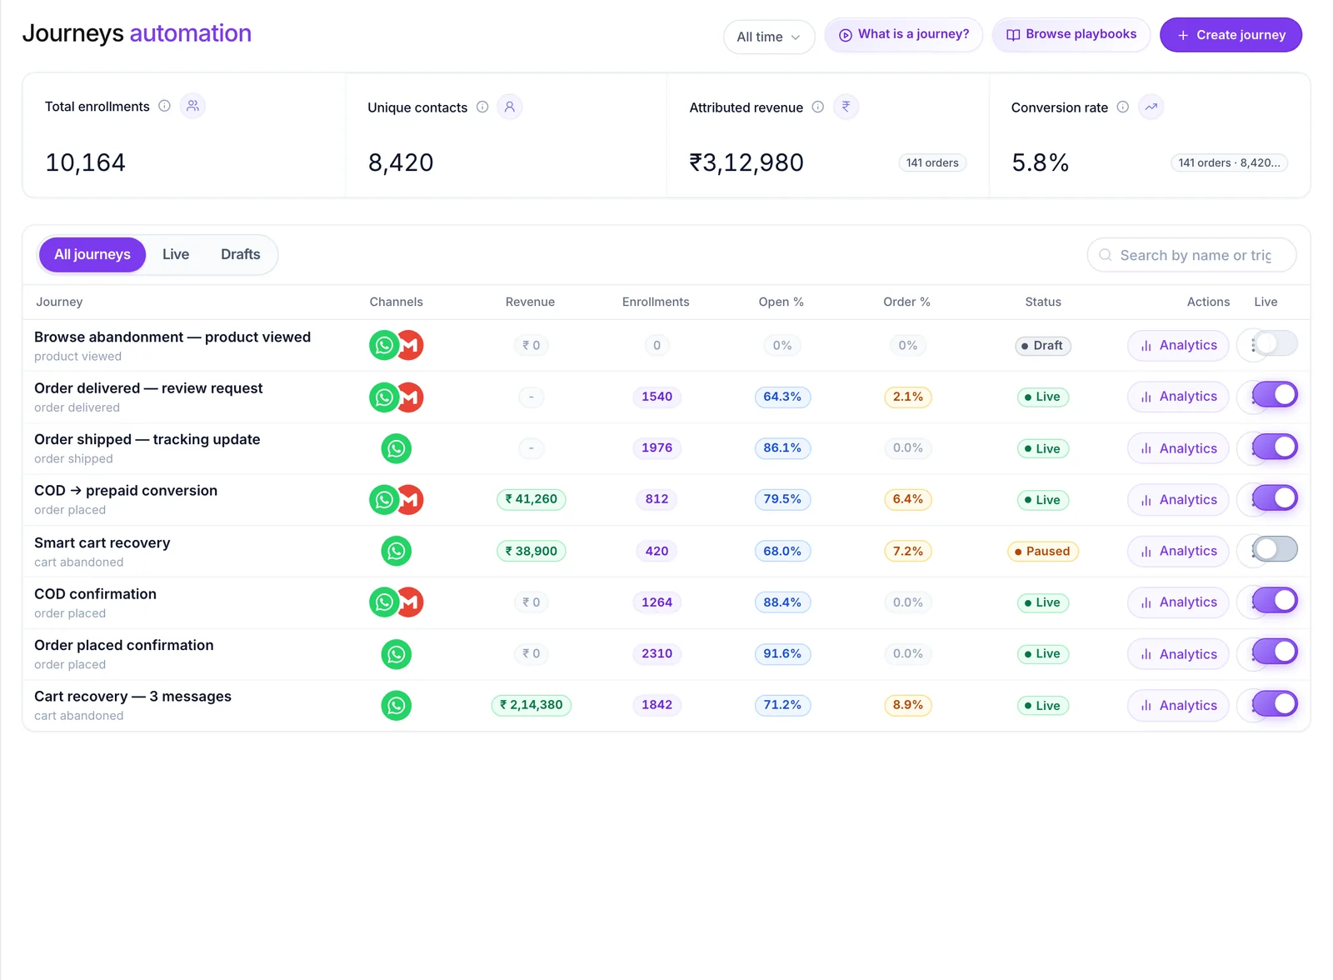
Task: Click the ₹ 2,14,380 revenue value
Action: pyautogui.click(x=532, y=705)
